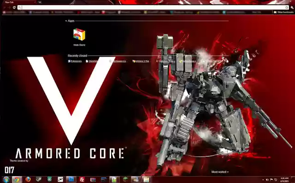Open the Other bookmarks folder
Screen dimensions: 295x183
283,12
